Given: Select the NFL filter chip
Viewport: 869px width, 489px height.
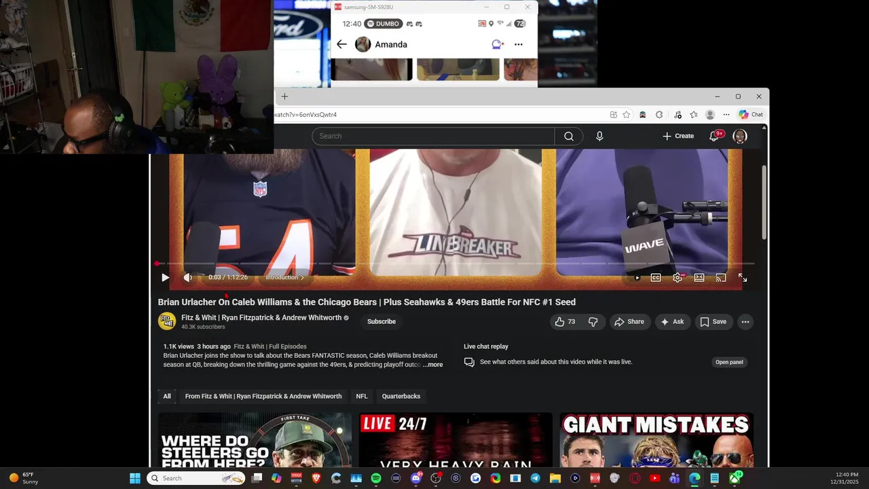Looking at the screenshot, I should pos(362,396).
